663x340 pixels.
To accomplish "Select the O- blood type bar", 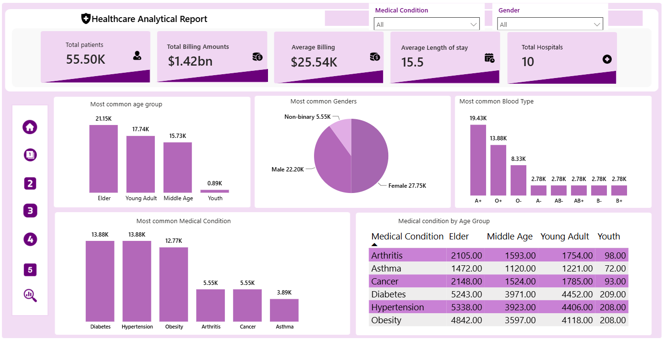I will (x=518, y=180).
